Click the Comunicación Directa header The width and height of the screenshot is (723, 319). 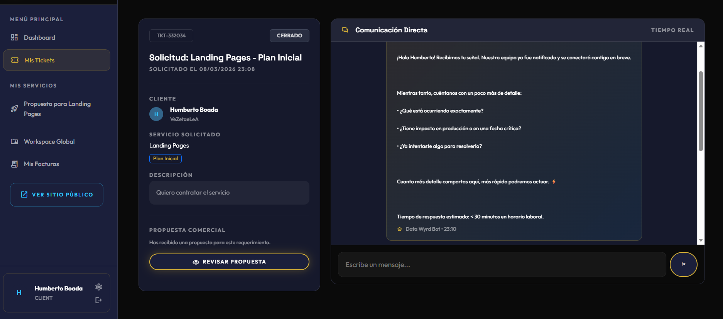point(391,30)
